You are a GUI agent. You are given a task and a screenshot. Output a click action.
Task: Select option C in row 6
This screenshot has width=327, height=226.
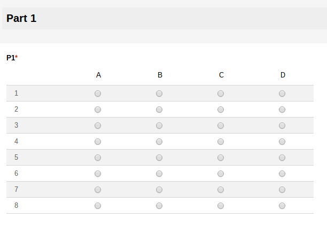pos(221,174)
